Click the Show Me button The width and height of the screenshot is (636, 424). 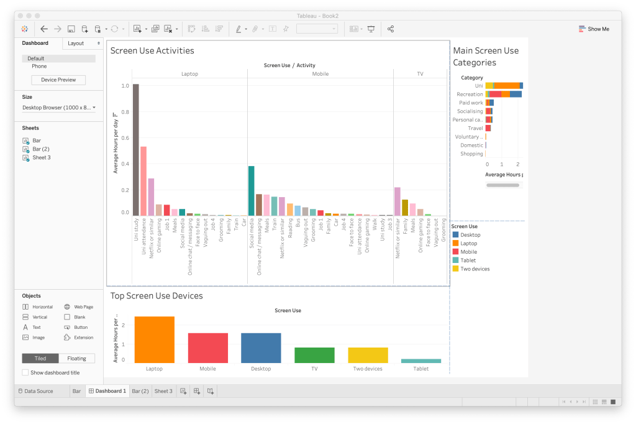click(x=594, y=29)
